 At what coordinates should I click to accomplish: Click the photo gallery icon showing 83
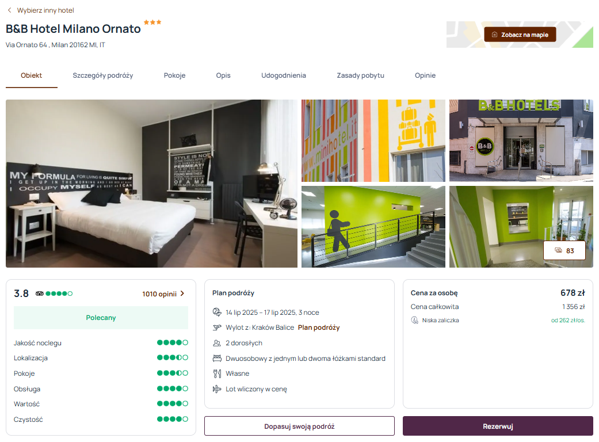coord(559,250)
